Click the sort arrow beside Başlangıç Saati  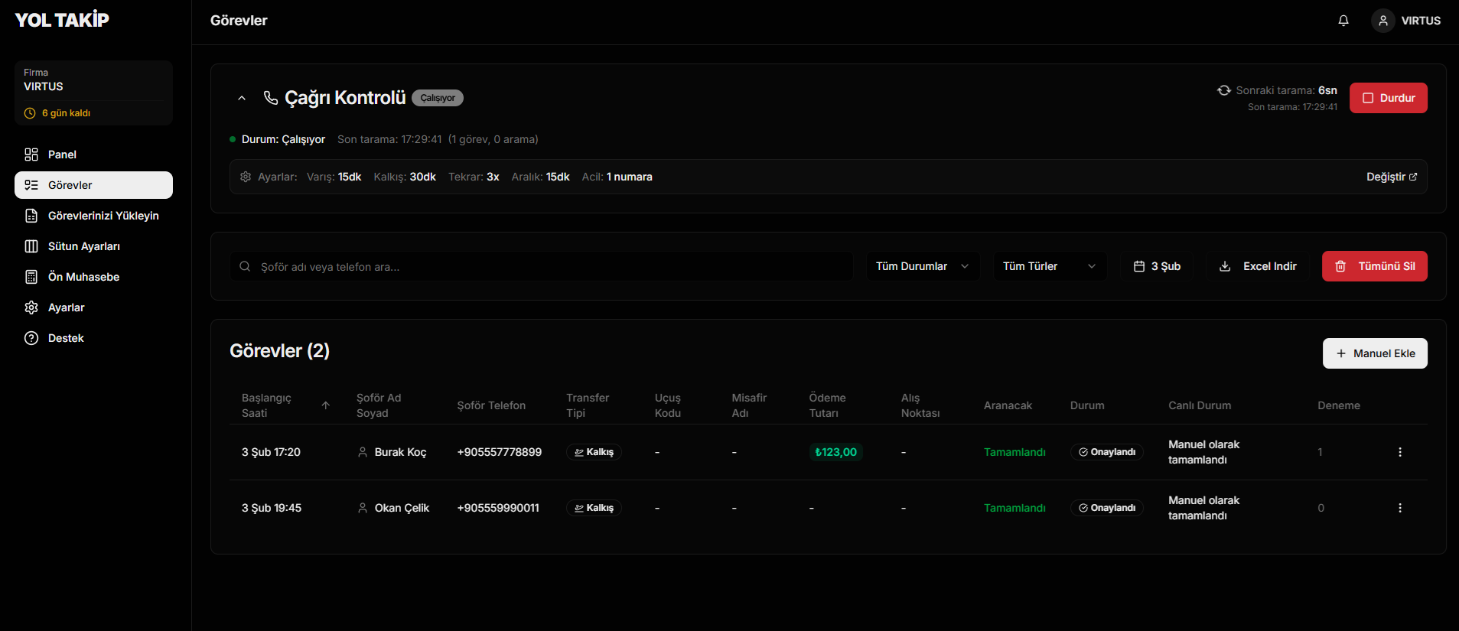coord(326,405)
